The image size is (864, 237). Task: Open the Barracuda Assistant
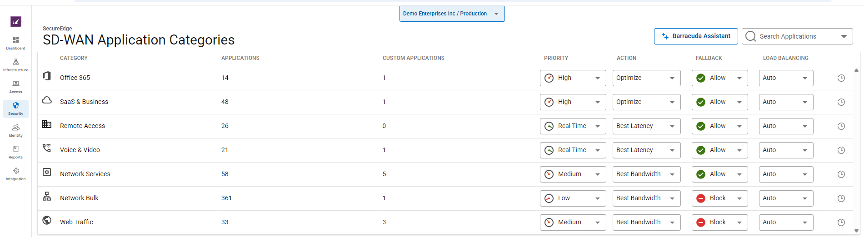click(x=696, y=36)
